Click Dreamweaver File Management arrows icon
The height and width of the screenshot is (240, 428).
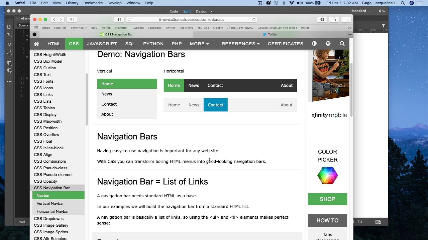point(9,34)
